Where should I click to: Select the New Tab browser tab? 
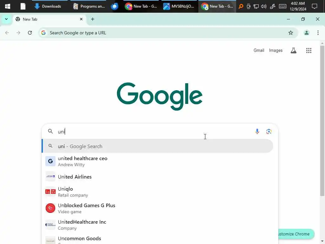pos(49,19)
